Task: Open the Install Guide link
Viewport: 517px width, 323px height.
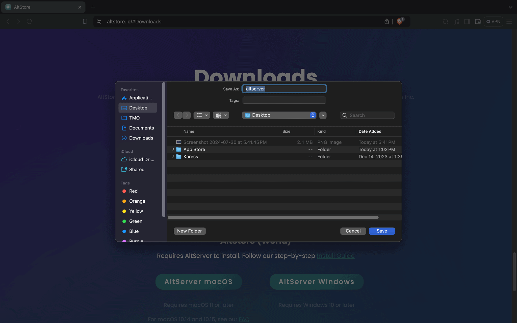Action: (x=335, y=256)
